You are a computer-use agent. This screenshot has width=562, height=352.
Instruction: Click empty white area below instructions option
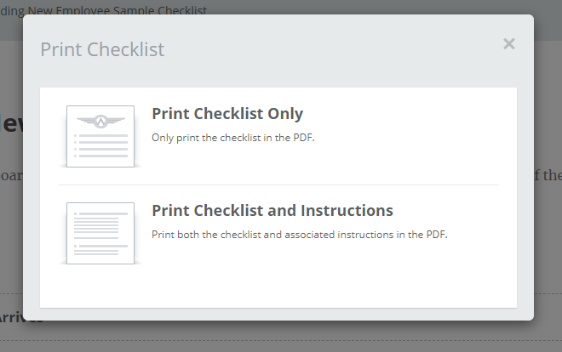click(x=278, y=287)
